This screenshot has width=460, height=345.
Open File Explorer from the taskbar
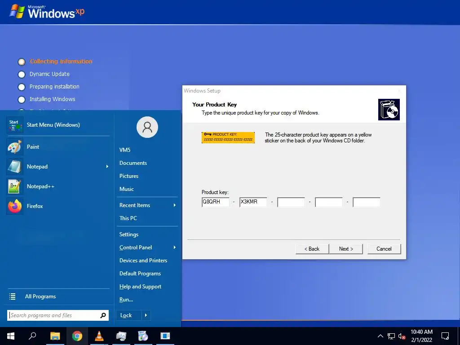(x=55, y=336)
